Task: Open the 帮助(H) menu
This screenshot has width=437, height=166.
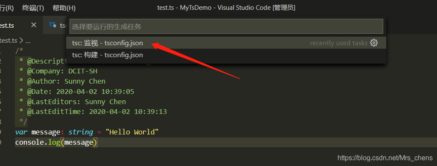Action: (x=64, y=8)
